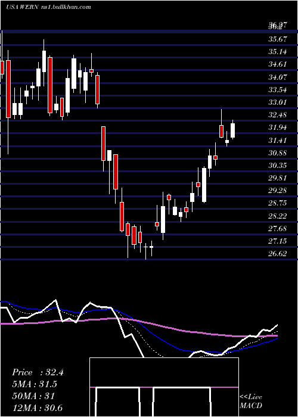Select the 12MA : 30.6 readout
Image resolution: width=298 pixels, height=417 pixels.
(37, 407)
